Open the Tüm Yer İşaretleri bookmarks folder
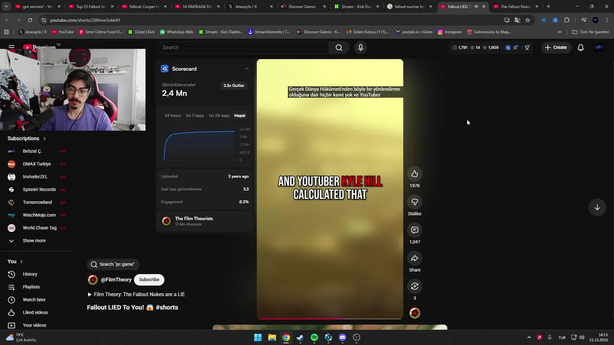 point(591,32)
